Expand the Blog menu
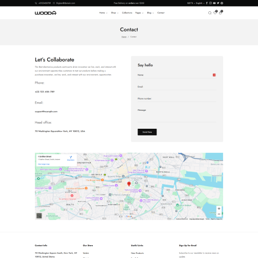 pos(150,13)
